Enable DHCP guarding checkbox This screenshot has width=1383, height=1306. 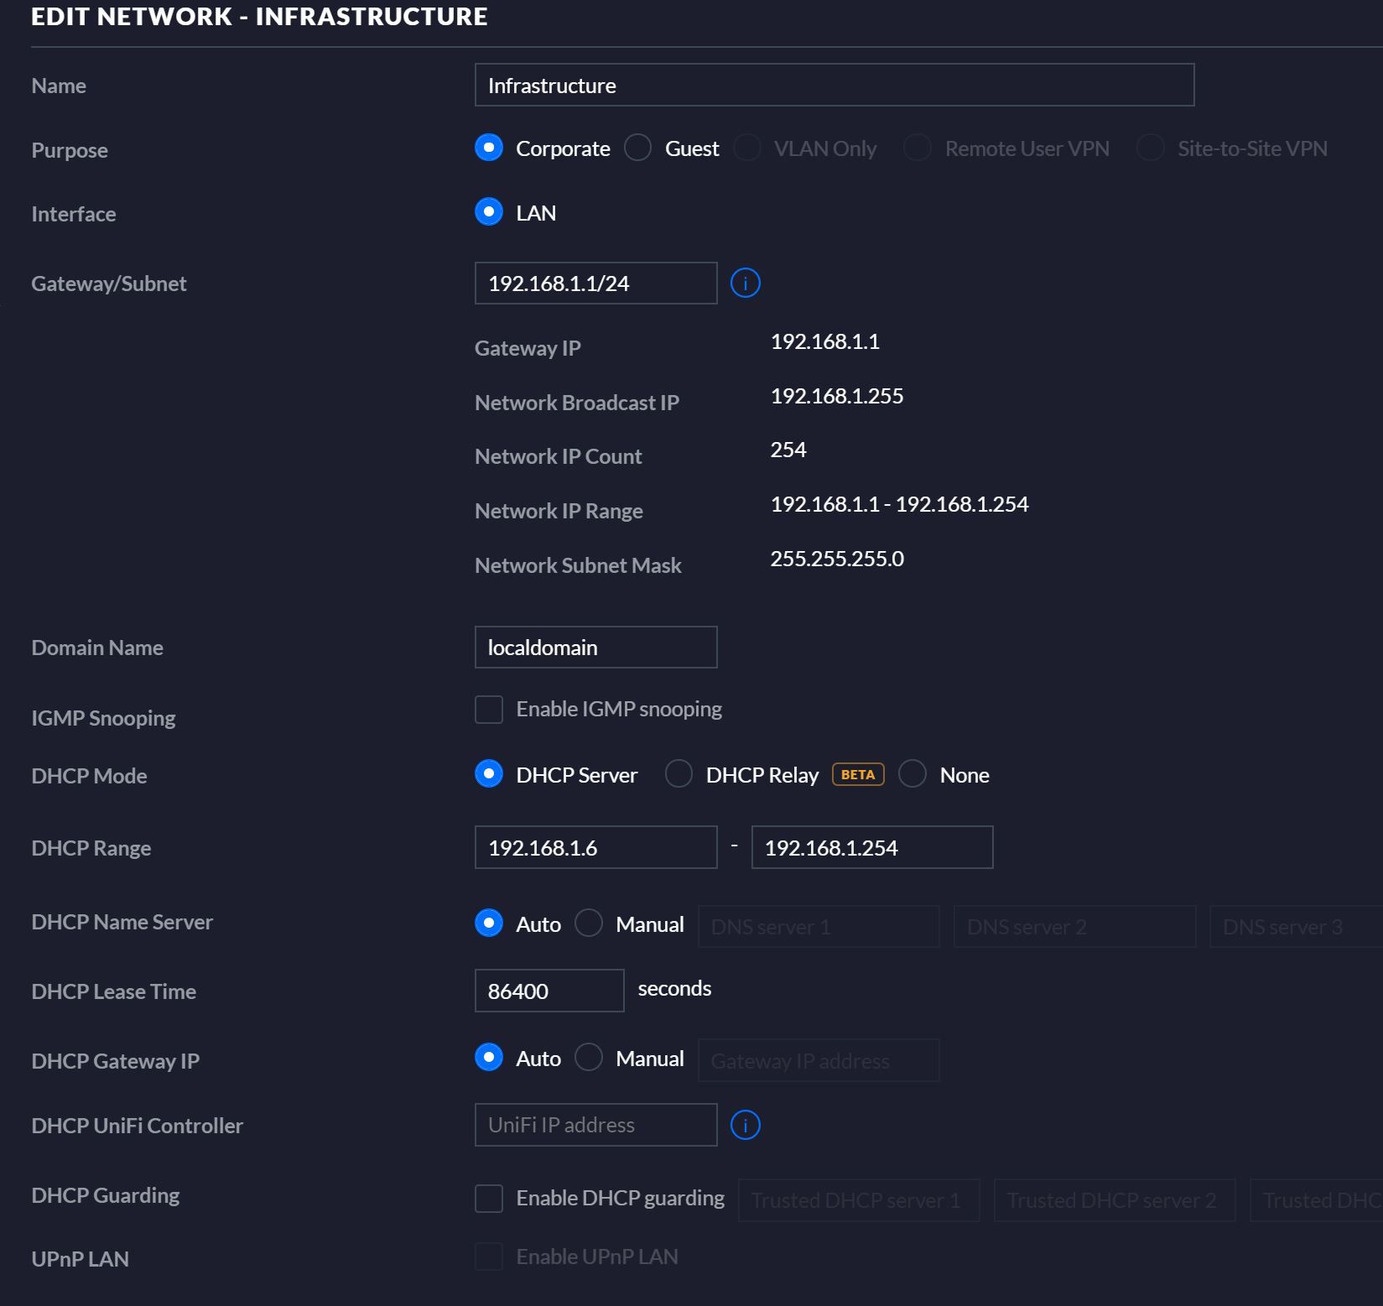pyautogui.click(x=489, y=1199)
